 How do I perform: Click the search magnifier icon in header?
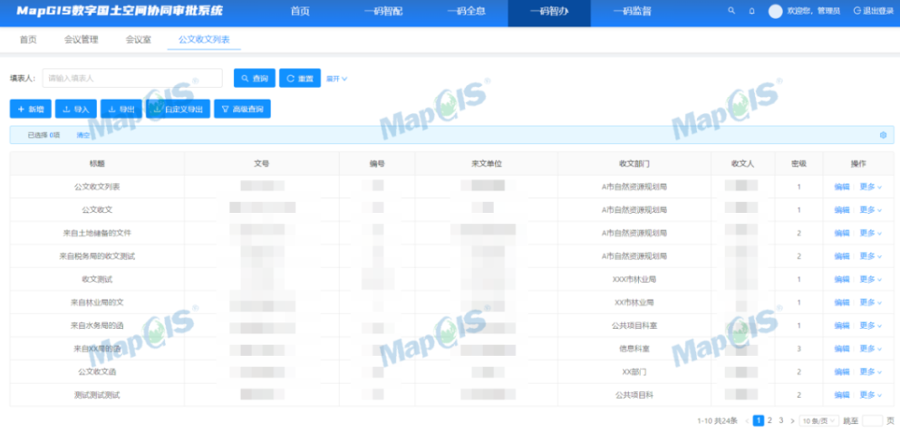pos(731,11)
